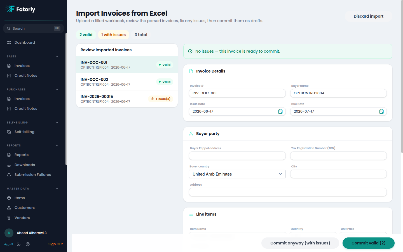This screenshot has height=252, width=403.
Task: Click the page vertical scrollbar
Action: point(402,77)
